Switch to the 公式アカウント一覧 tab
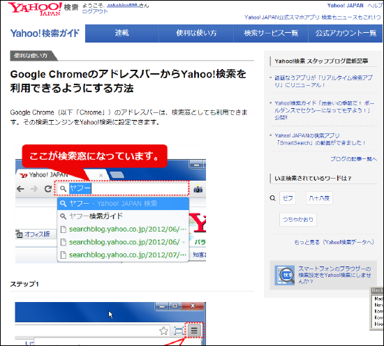 click(346, 33)
